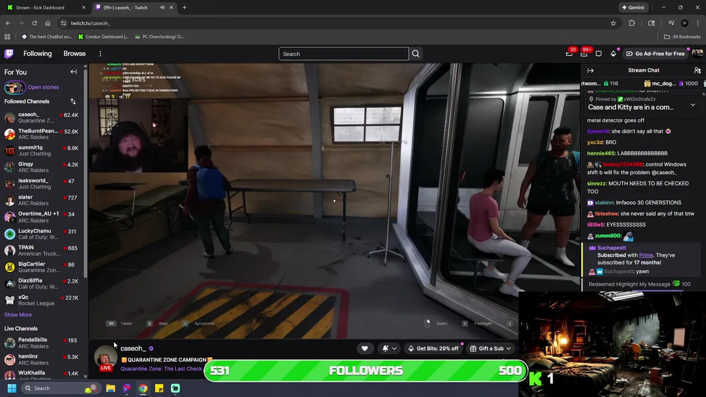The image size is (706, 397).
Task: Open The best ChatBot bookmark
Action: coord(47,37)
